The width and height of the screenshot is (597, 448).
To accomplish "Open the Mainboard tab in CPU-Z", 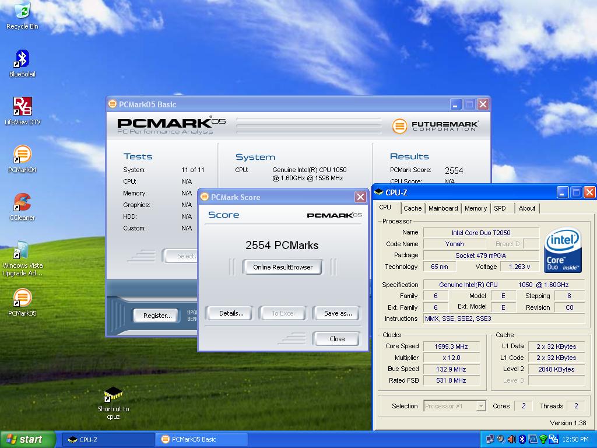I will 443,208.
